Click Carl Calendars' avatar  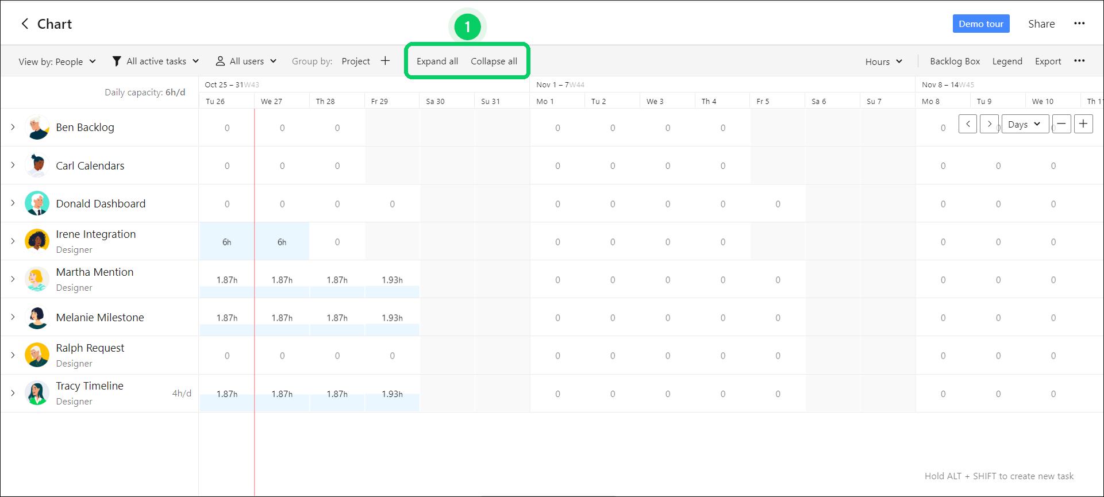(x=37, y=165)
